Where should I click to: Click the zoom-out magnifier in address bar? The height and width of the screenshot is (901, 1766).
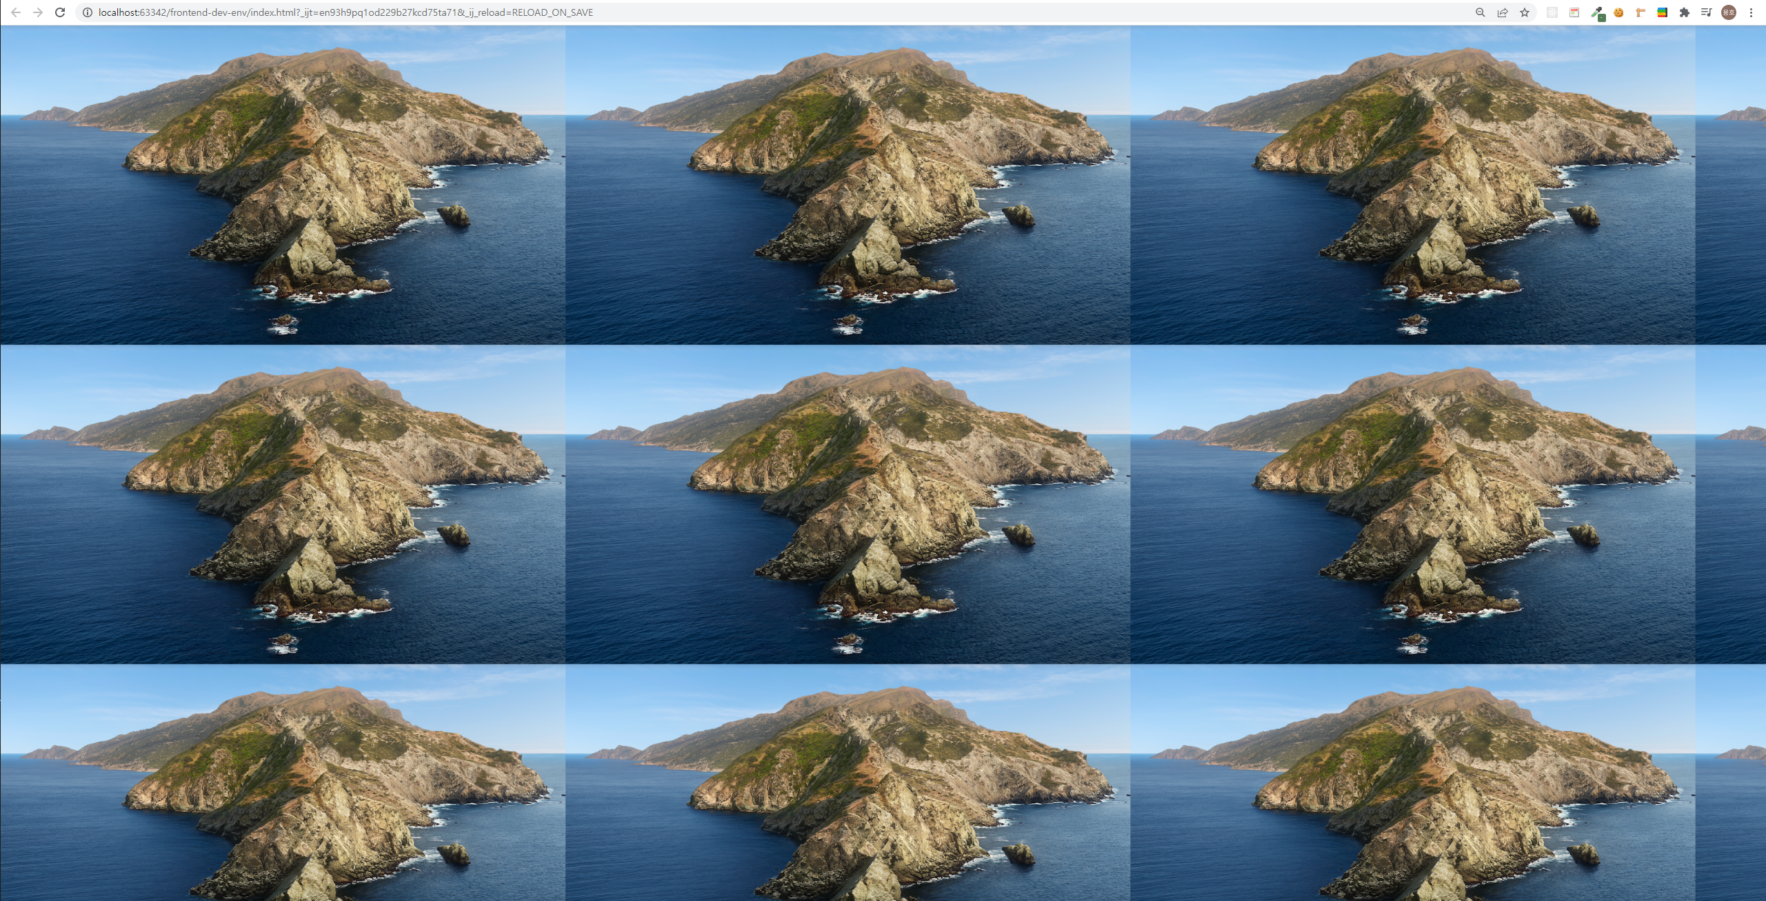click(x=1480, y=12)
